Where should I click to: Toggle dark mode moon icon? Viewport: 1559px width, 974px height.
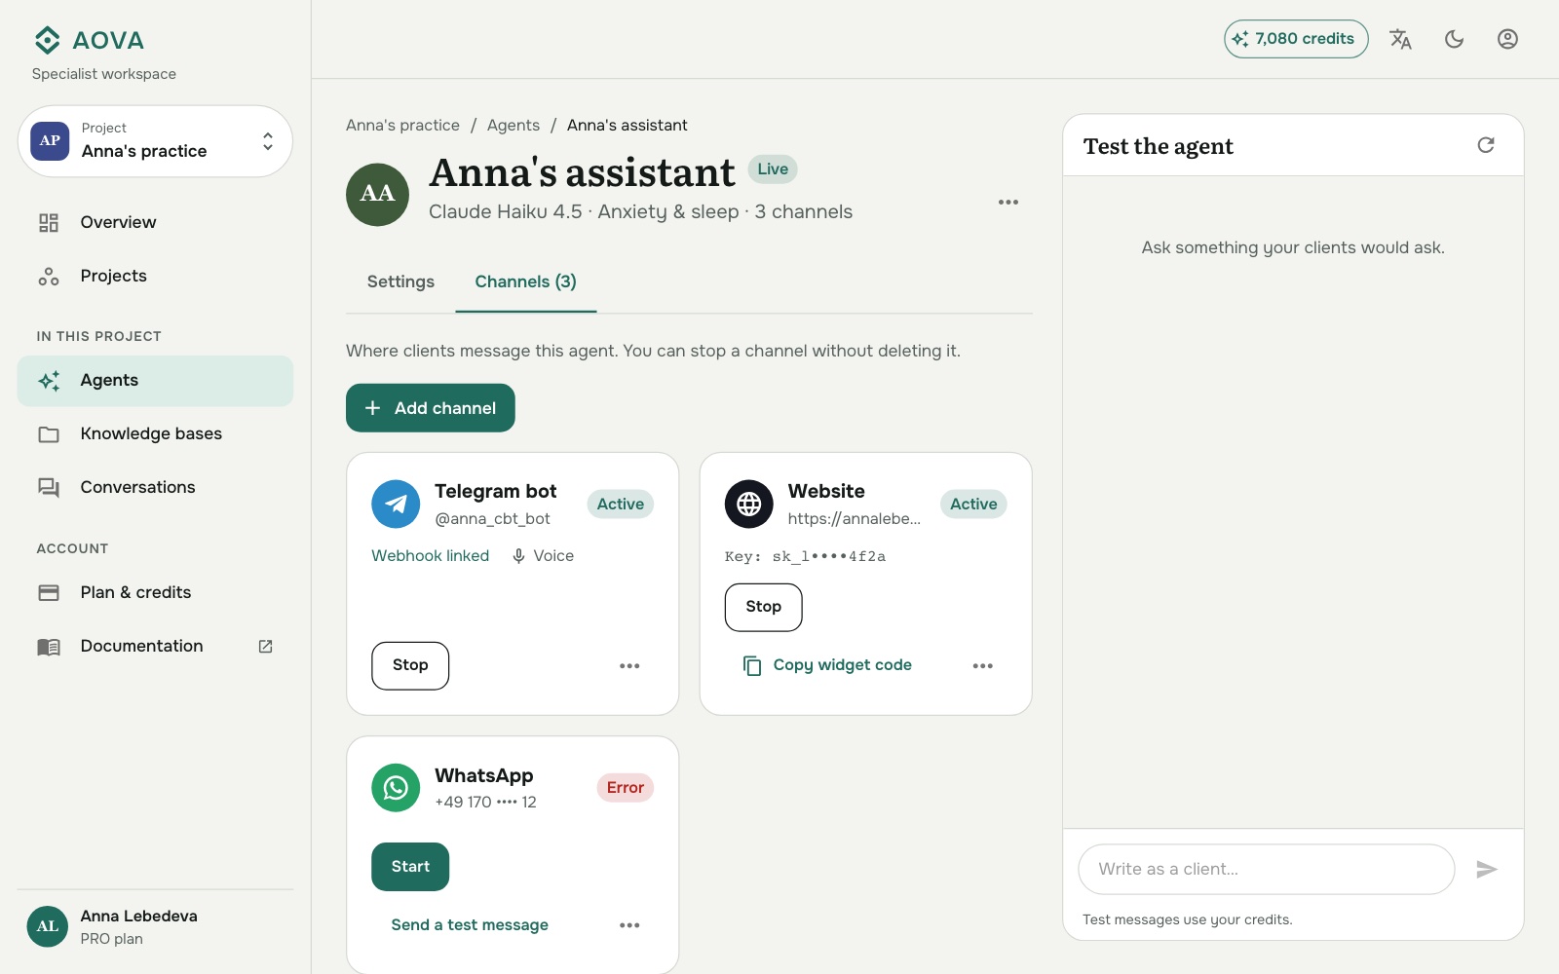tap(1454, 39)
